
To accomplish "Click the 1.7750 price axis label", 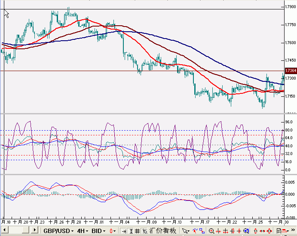I will (291, 25).
